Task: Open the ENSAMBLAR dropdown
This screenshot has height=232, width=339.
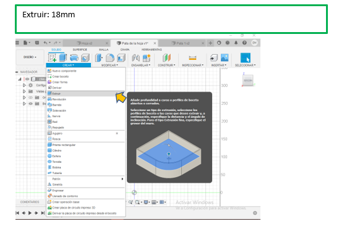Action: point(141,65)
